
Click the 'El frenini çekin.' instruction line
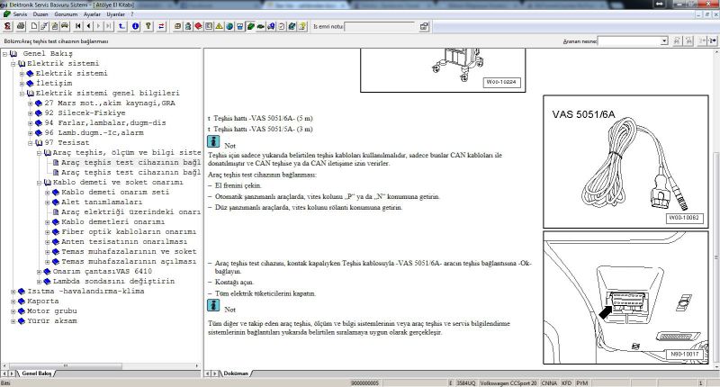click(238, 186)
